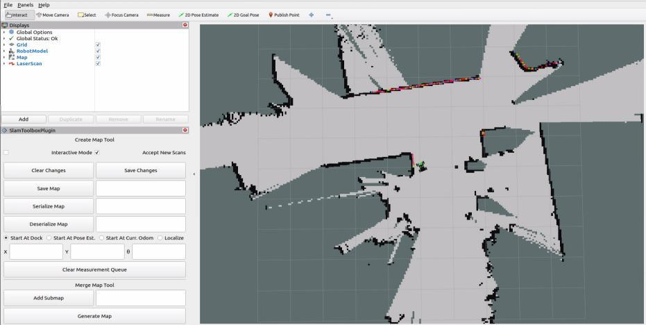Activate the Publish Point tool
This screenshot has height=325, width=646.
[284, 15]
